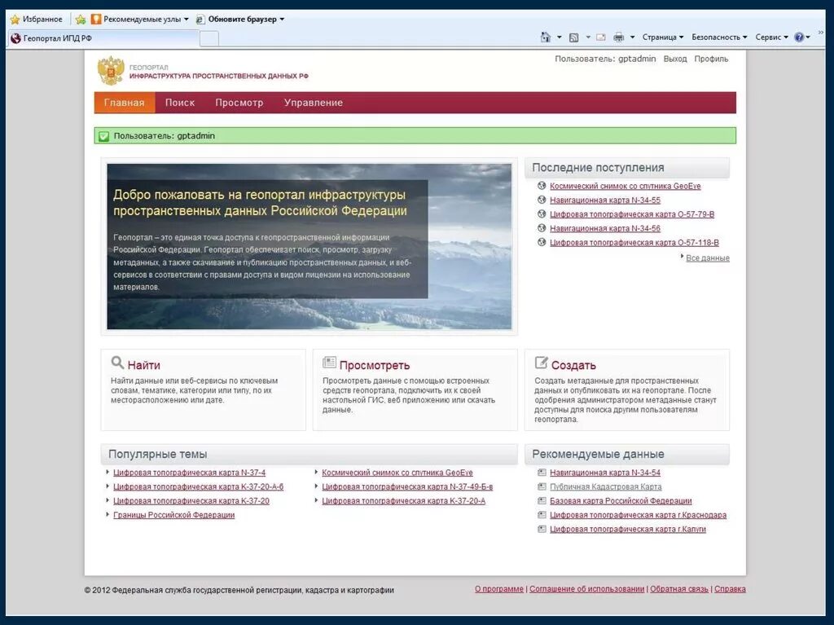834x625 pixels.
Task: Open the О программе footer link
Action: (x=499, y=589)
